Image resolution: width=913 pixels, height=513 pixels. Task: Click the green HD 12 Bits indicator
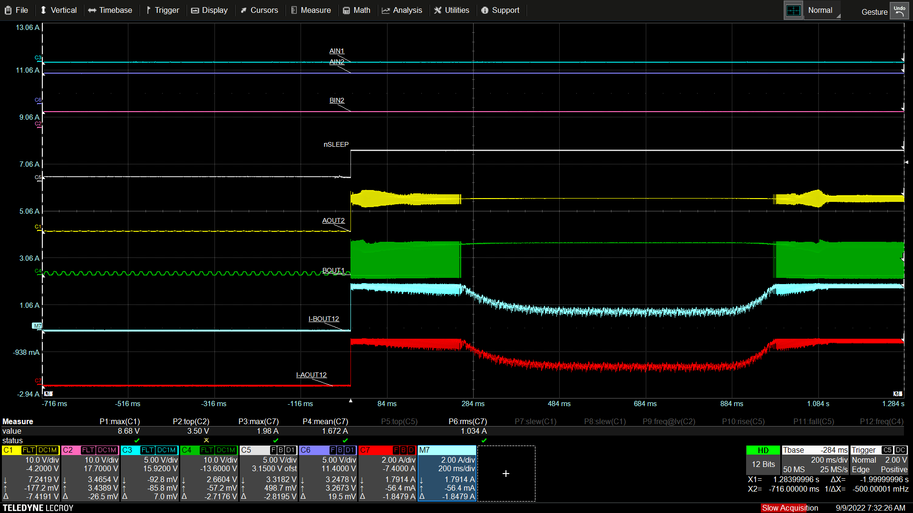[x=763, y=450]
